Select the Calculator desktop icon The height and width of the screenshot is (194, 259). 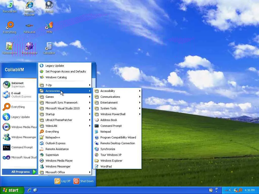[49, 48]
